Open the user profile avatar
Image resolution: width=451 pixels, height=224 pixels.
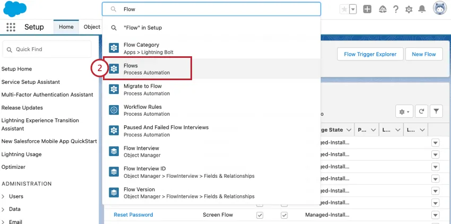coord(440,9)
